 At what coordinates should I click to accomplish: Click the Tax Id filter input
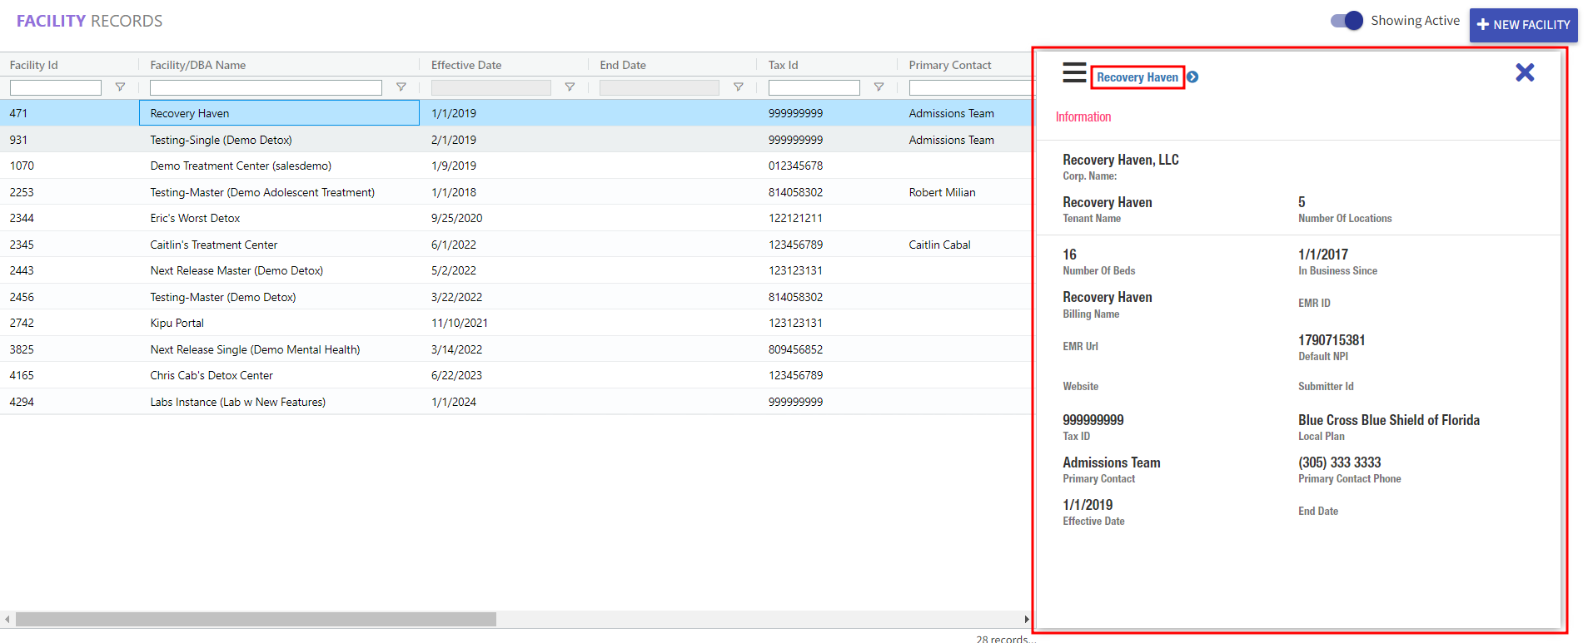814,87
